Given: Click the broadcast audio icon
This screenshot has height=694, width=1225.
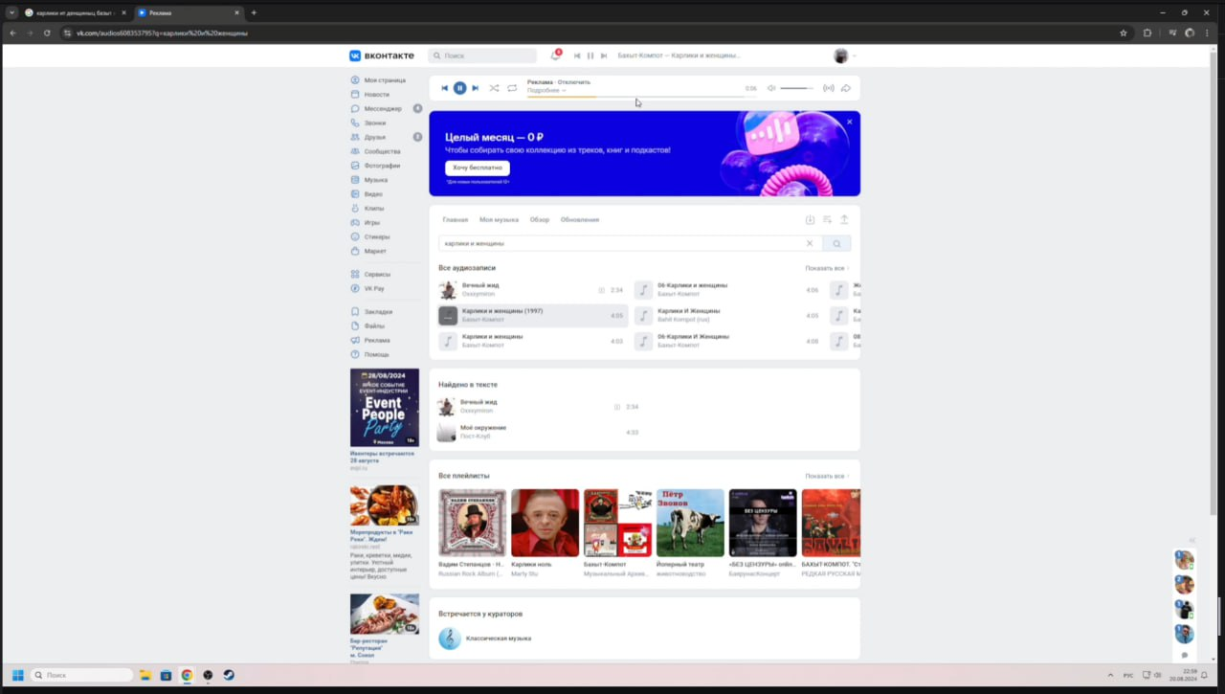Looking at the screenshot, I should (829, 88).
